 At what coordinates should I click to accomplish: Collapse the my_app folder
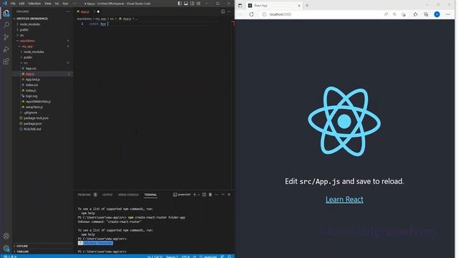tap(27, 46)
